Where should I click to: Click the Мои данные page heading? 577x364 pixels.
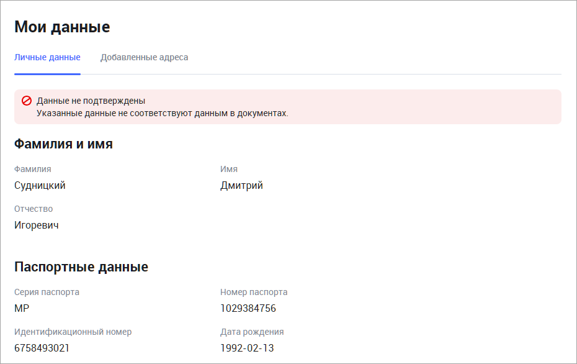(62, 27)
